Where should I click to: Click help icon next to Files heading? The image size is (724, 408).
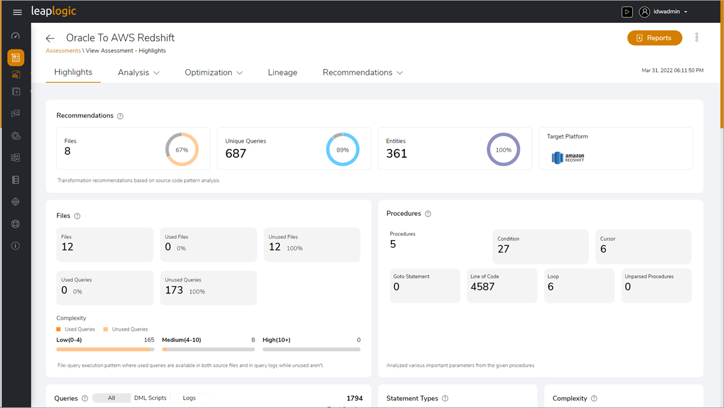coord(77,216)
